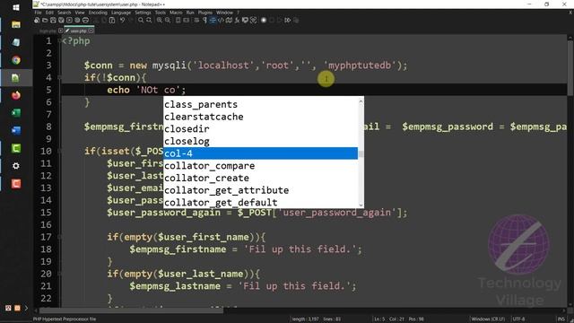Select collator_get_attribute suggestion
This screenshot has width=574, height=323.
pyautogui.click(x=261, y=190)
